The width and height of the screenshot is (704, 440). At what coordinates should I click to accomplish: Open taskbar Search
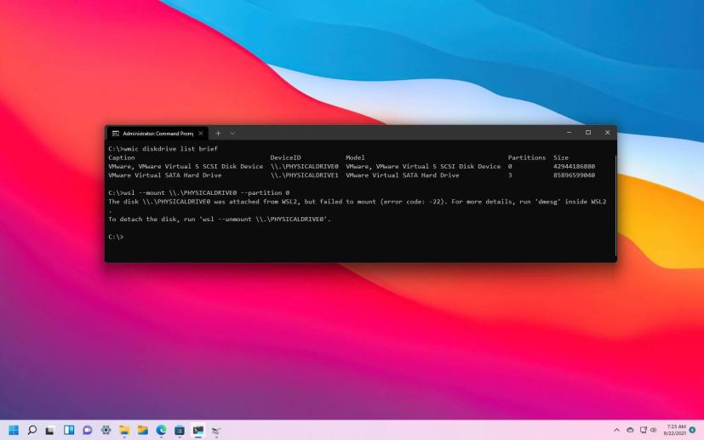click(31, 430)
